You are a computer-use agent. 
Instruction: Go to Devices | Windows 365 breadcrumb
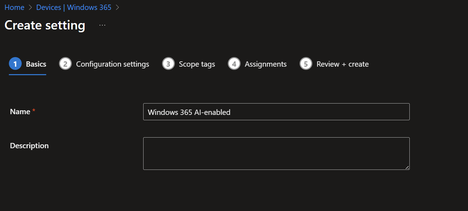(74, 7)
